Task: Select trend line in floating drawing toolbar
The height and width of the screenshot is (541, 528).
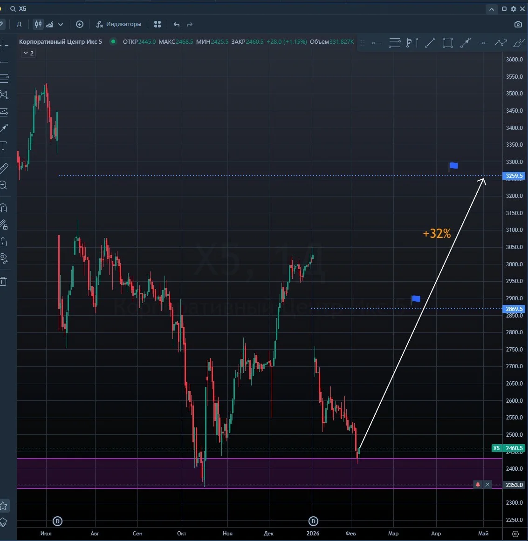Action: tap(430, 43)
